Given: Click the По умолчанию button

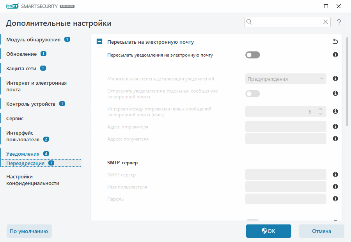Looking at the screenshot, I should point(29,231).
